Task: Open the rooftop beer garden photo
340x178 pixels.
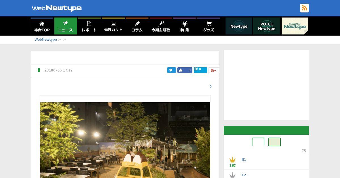Action: click(x=125, y=140)
